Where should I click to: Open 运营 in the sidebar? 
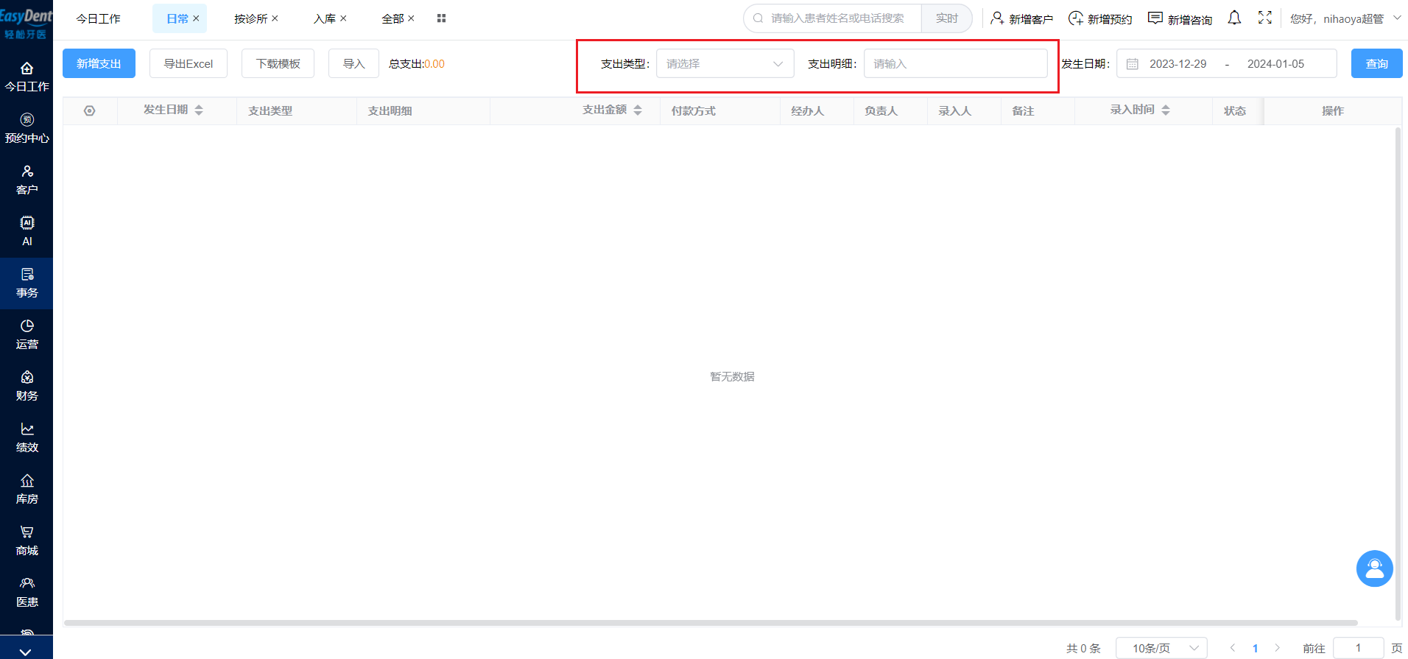click(27, 335)
